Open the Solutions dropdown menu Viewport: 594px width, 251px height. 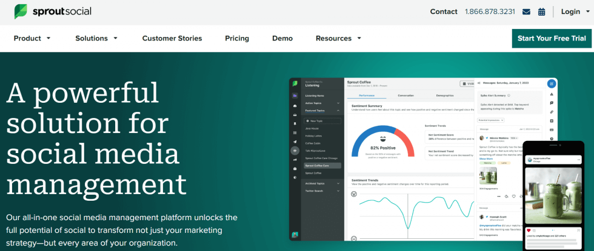[96, 38]
